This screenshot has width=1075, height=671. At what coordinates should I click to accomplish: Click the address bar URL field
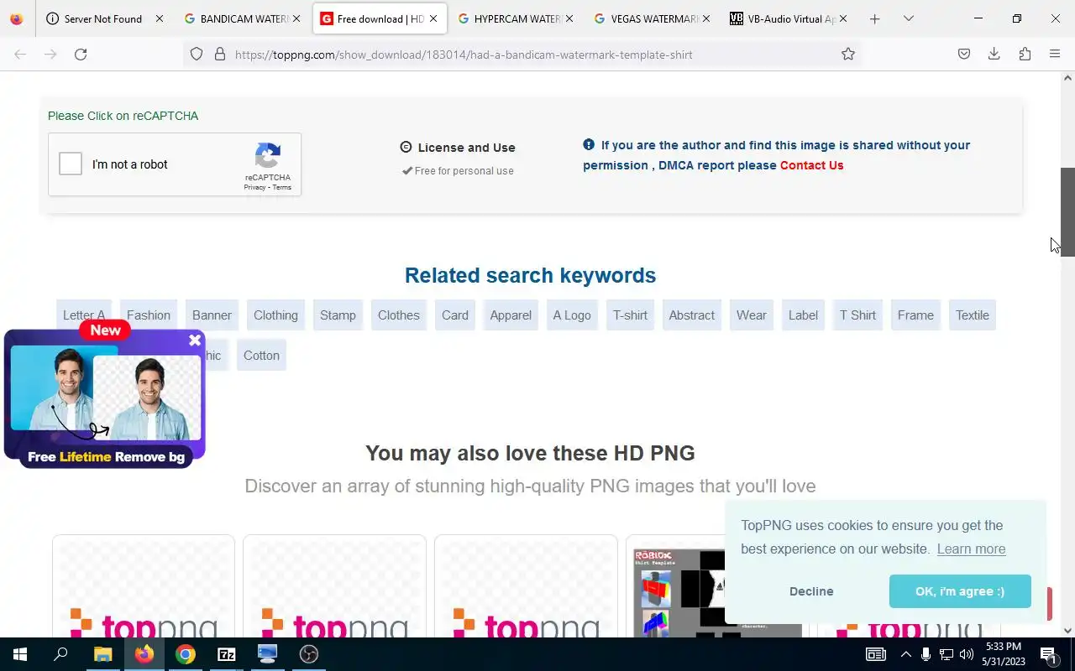(521, 55)
